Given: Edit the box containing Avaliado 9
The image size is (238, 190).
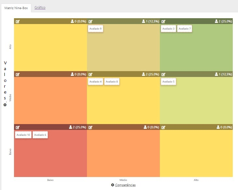Looking at the screenshot, I should click(x=91, y=21).
